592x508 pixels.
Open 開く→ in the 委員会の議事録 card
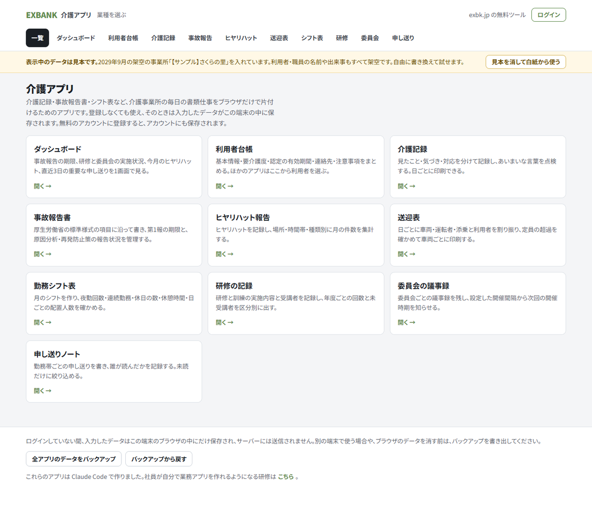click(x=407, y=322)
